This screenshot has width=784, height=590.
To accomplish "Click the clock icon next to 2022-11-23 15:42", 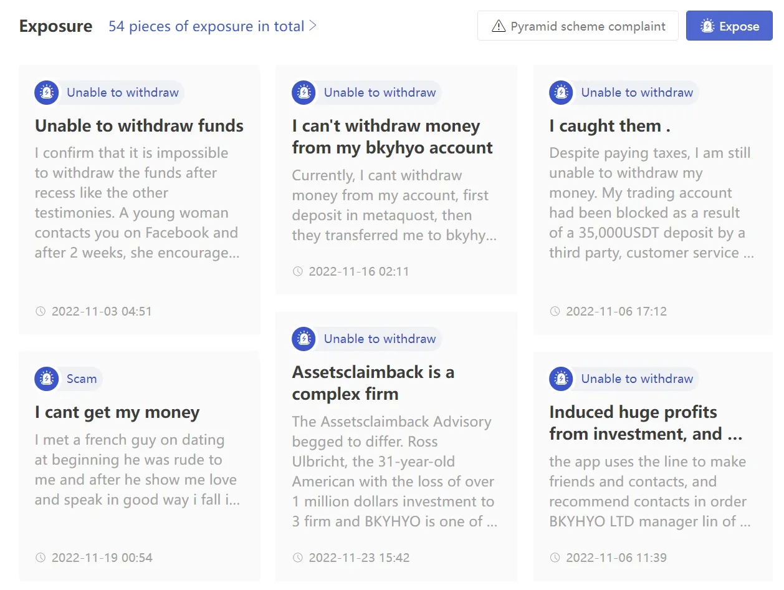I will click(x=298, y=558).
